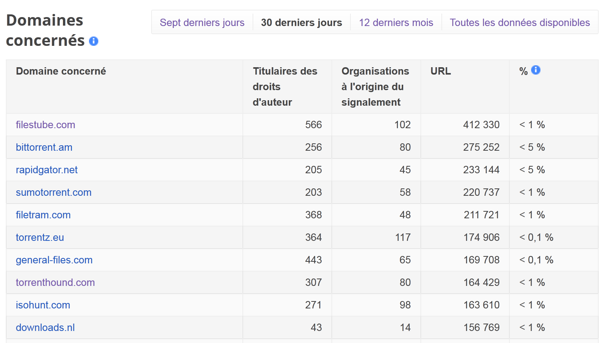The image size is (603, 343).
Task: Show Toutes les données disponibles
Action: coord(520,23)
